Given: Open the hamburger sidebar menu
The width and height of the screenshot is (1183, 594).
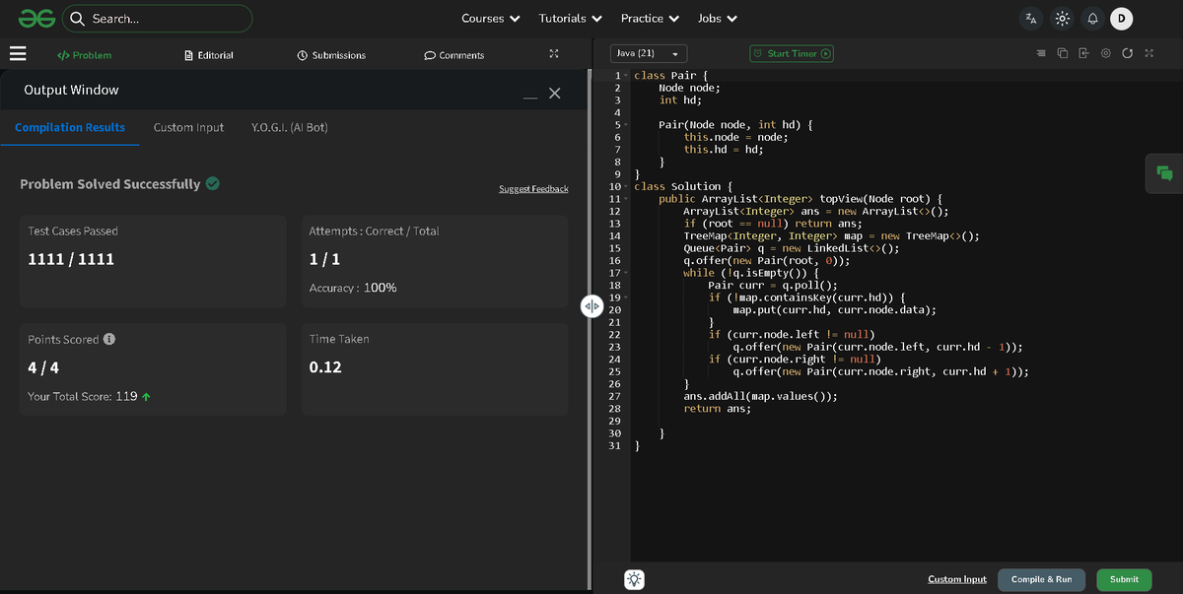Looking at the screenshot, I should point(18,54).
